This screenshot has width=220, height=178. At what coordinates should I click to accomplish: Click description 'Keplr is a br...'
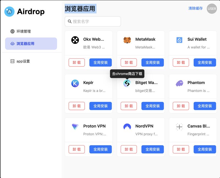[x=94, y=91]
